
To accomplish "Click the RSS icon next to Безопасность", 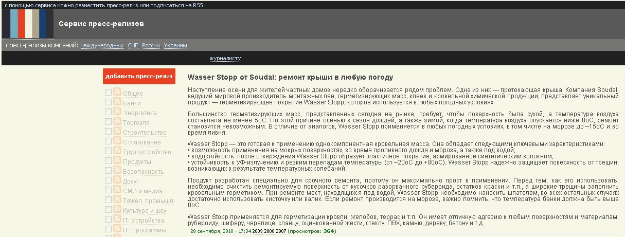I will [x=117, y=171].
